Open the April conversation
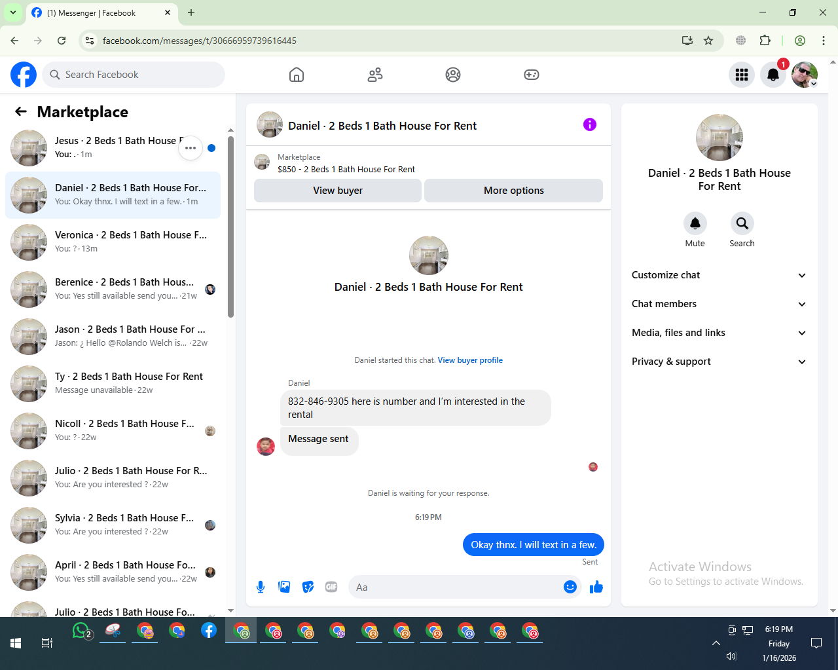Viewport: 838px width, 670px height. tap(113, 572)
